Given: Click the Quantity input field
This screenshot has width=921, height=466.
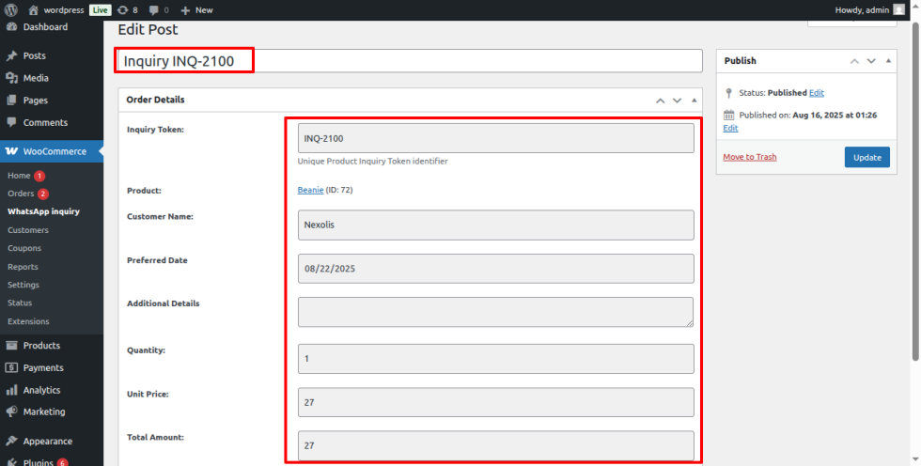Looking at the screenshot, I should 496,359.
